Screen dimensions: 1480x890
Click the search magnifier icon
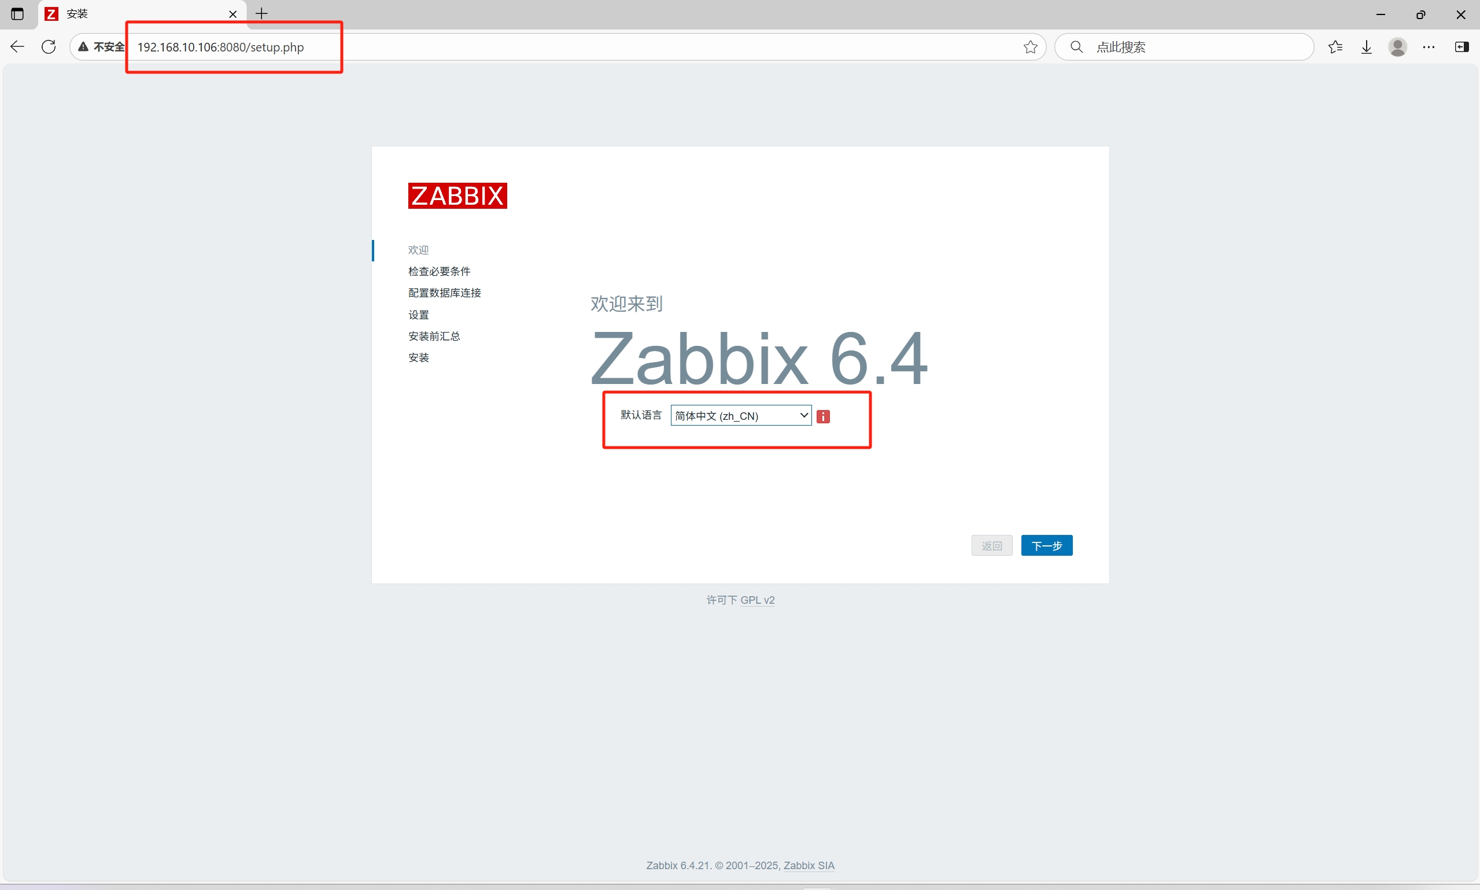[x=1076, y=47]
